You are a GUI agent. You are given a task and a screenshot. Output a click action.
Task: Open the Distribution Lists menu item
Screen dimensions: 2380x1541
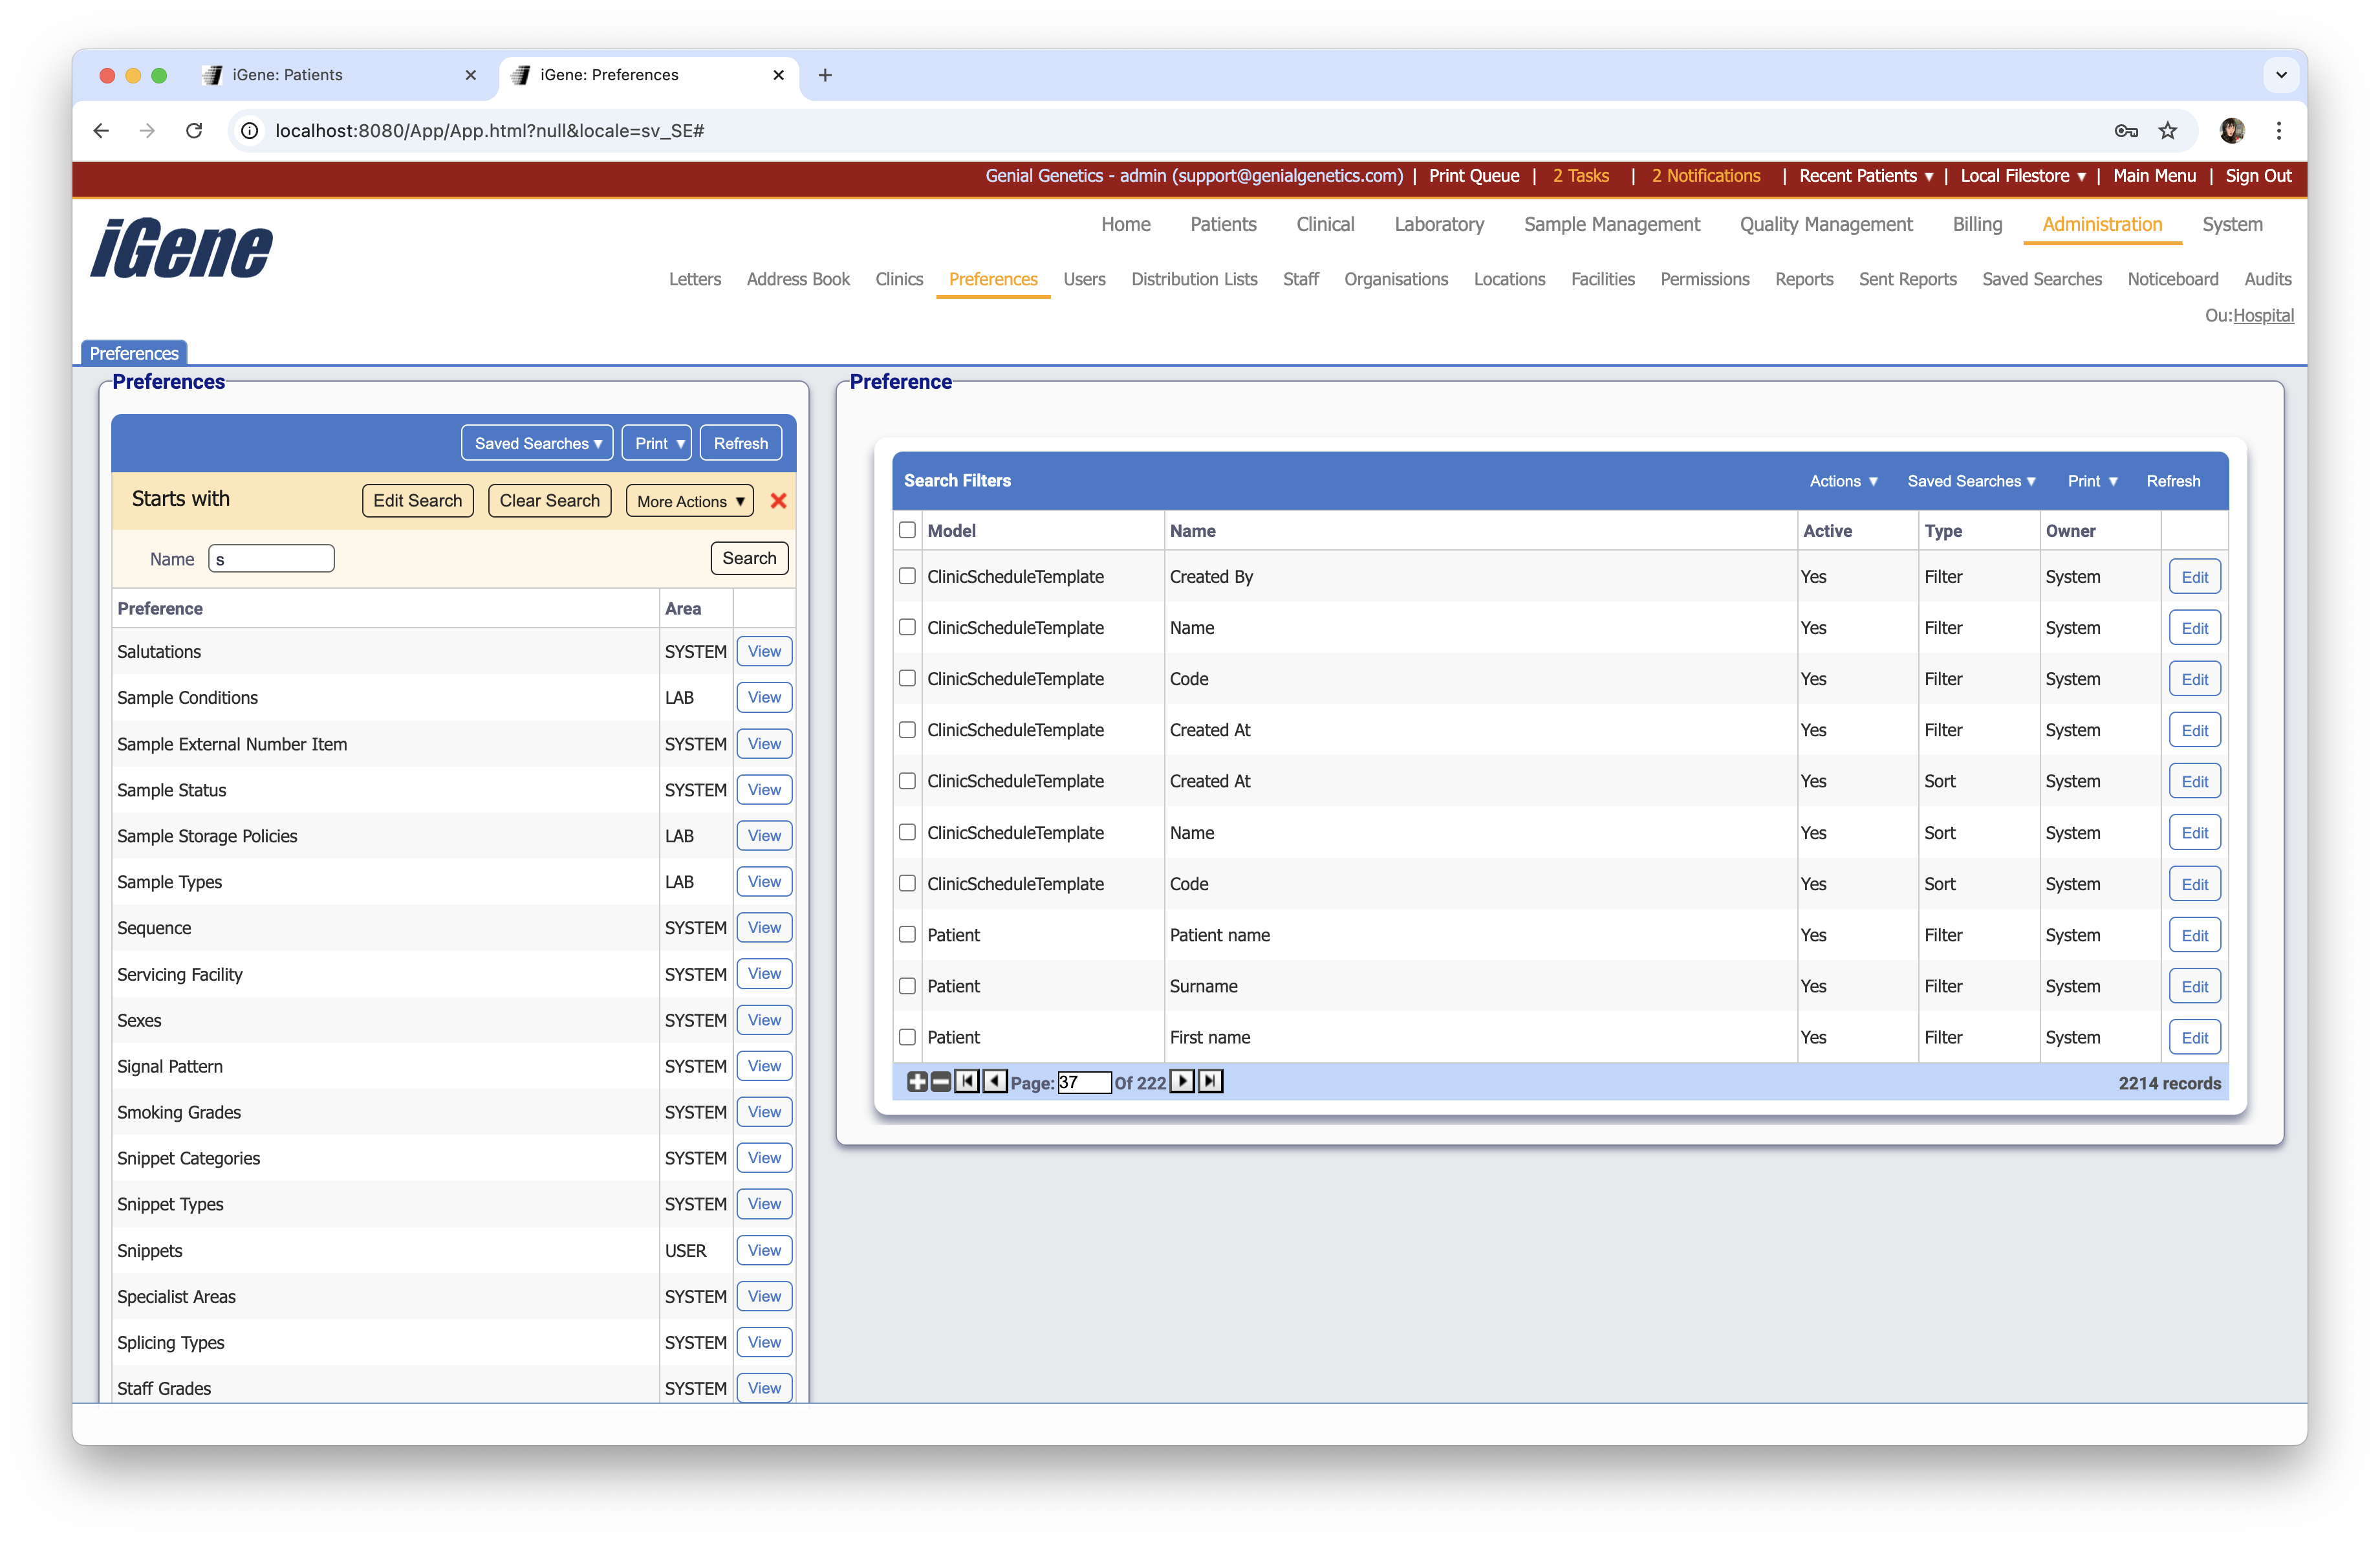click(x=1194, y=279)
